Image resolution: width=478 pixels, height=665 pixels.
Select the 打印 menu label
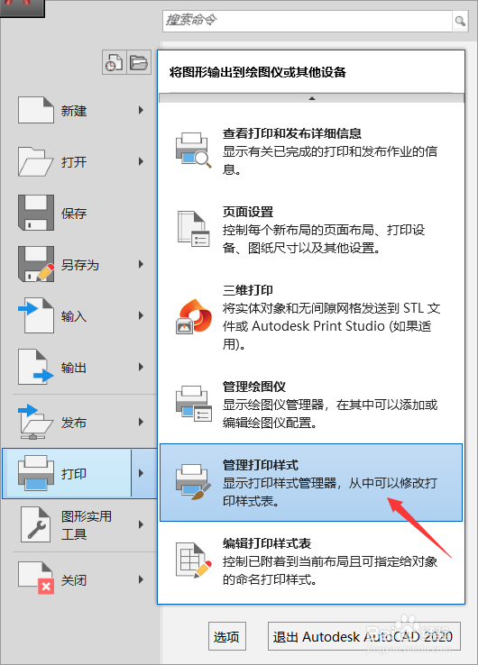(74, 474)
